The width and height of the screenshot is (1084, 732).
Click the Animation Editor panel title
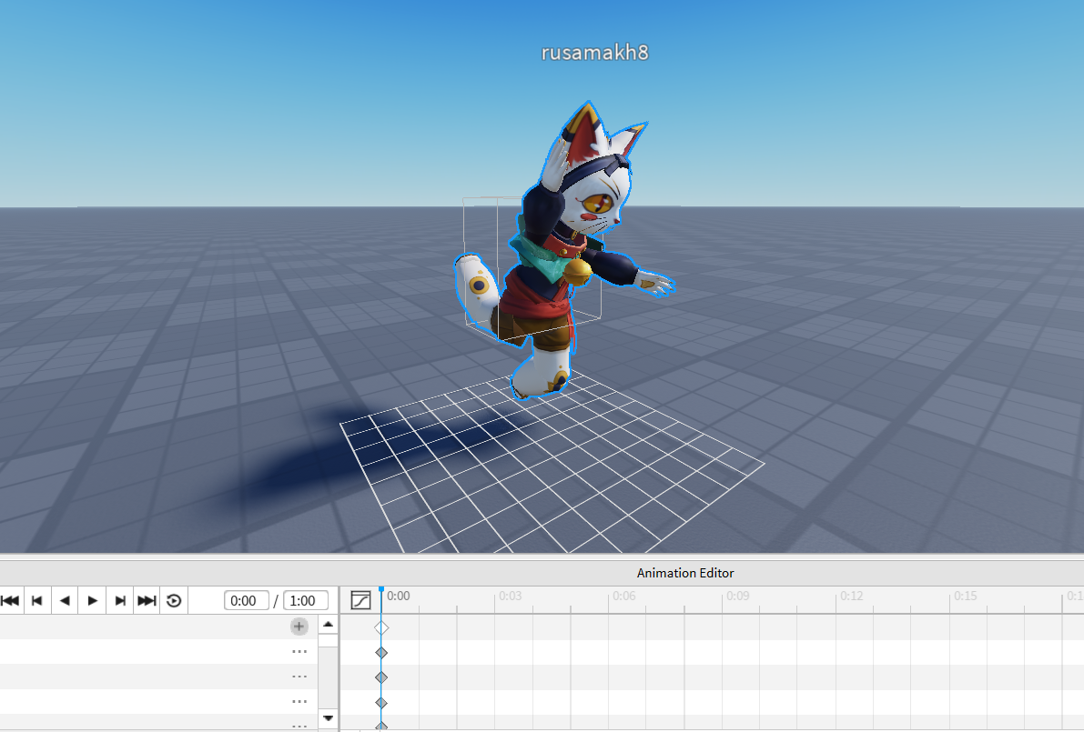click(x=685, y=573)
